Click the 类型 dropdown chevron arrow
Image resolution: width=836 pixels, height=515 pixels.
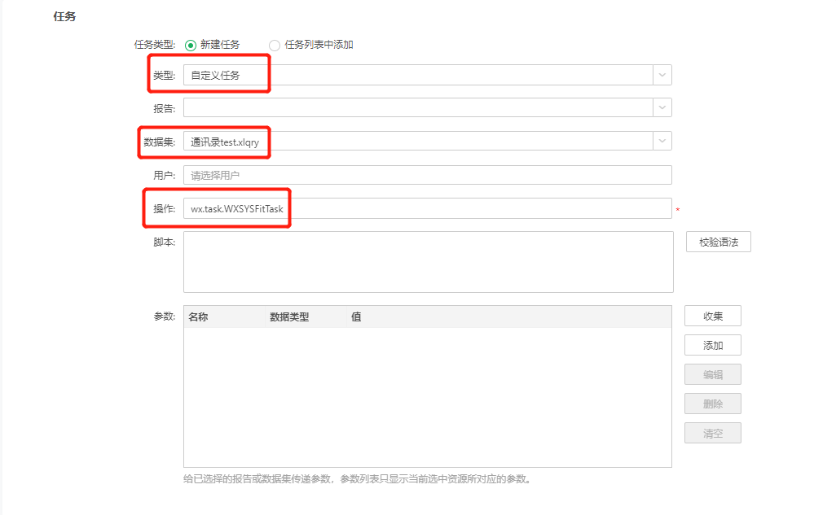click(x=664, y=74)
